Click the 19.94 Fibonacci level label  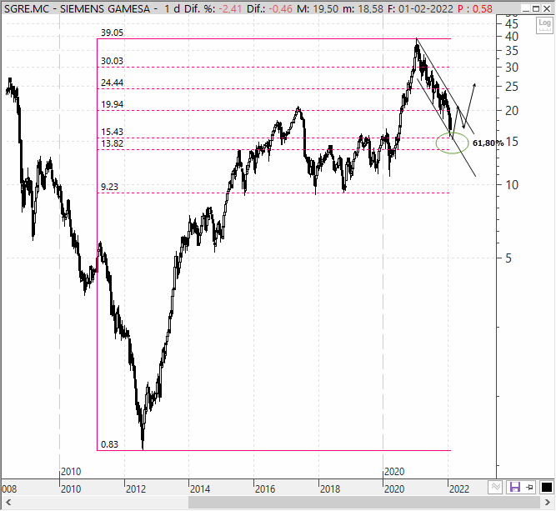pos(112,104)
